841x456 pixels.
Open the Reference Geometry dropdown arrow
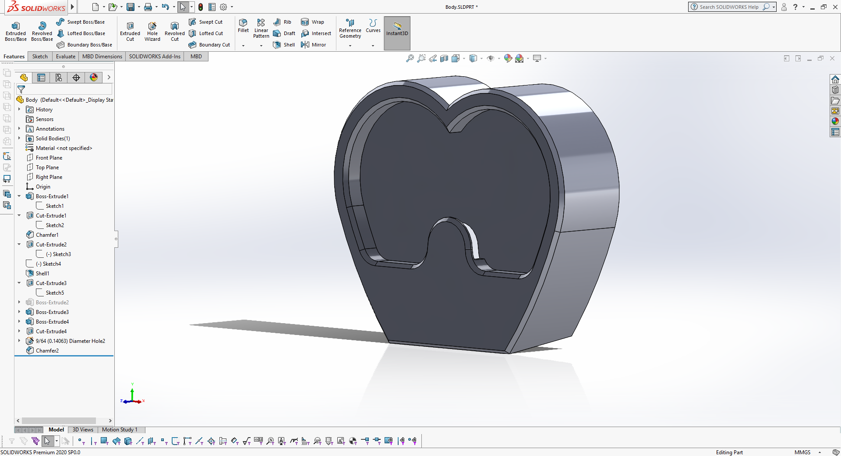[350, 46]
